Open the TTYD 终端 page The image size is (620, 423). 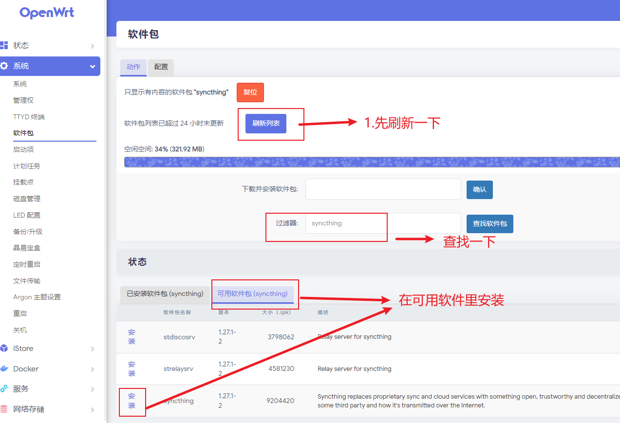click(29, 117)
